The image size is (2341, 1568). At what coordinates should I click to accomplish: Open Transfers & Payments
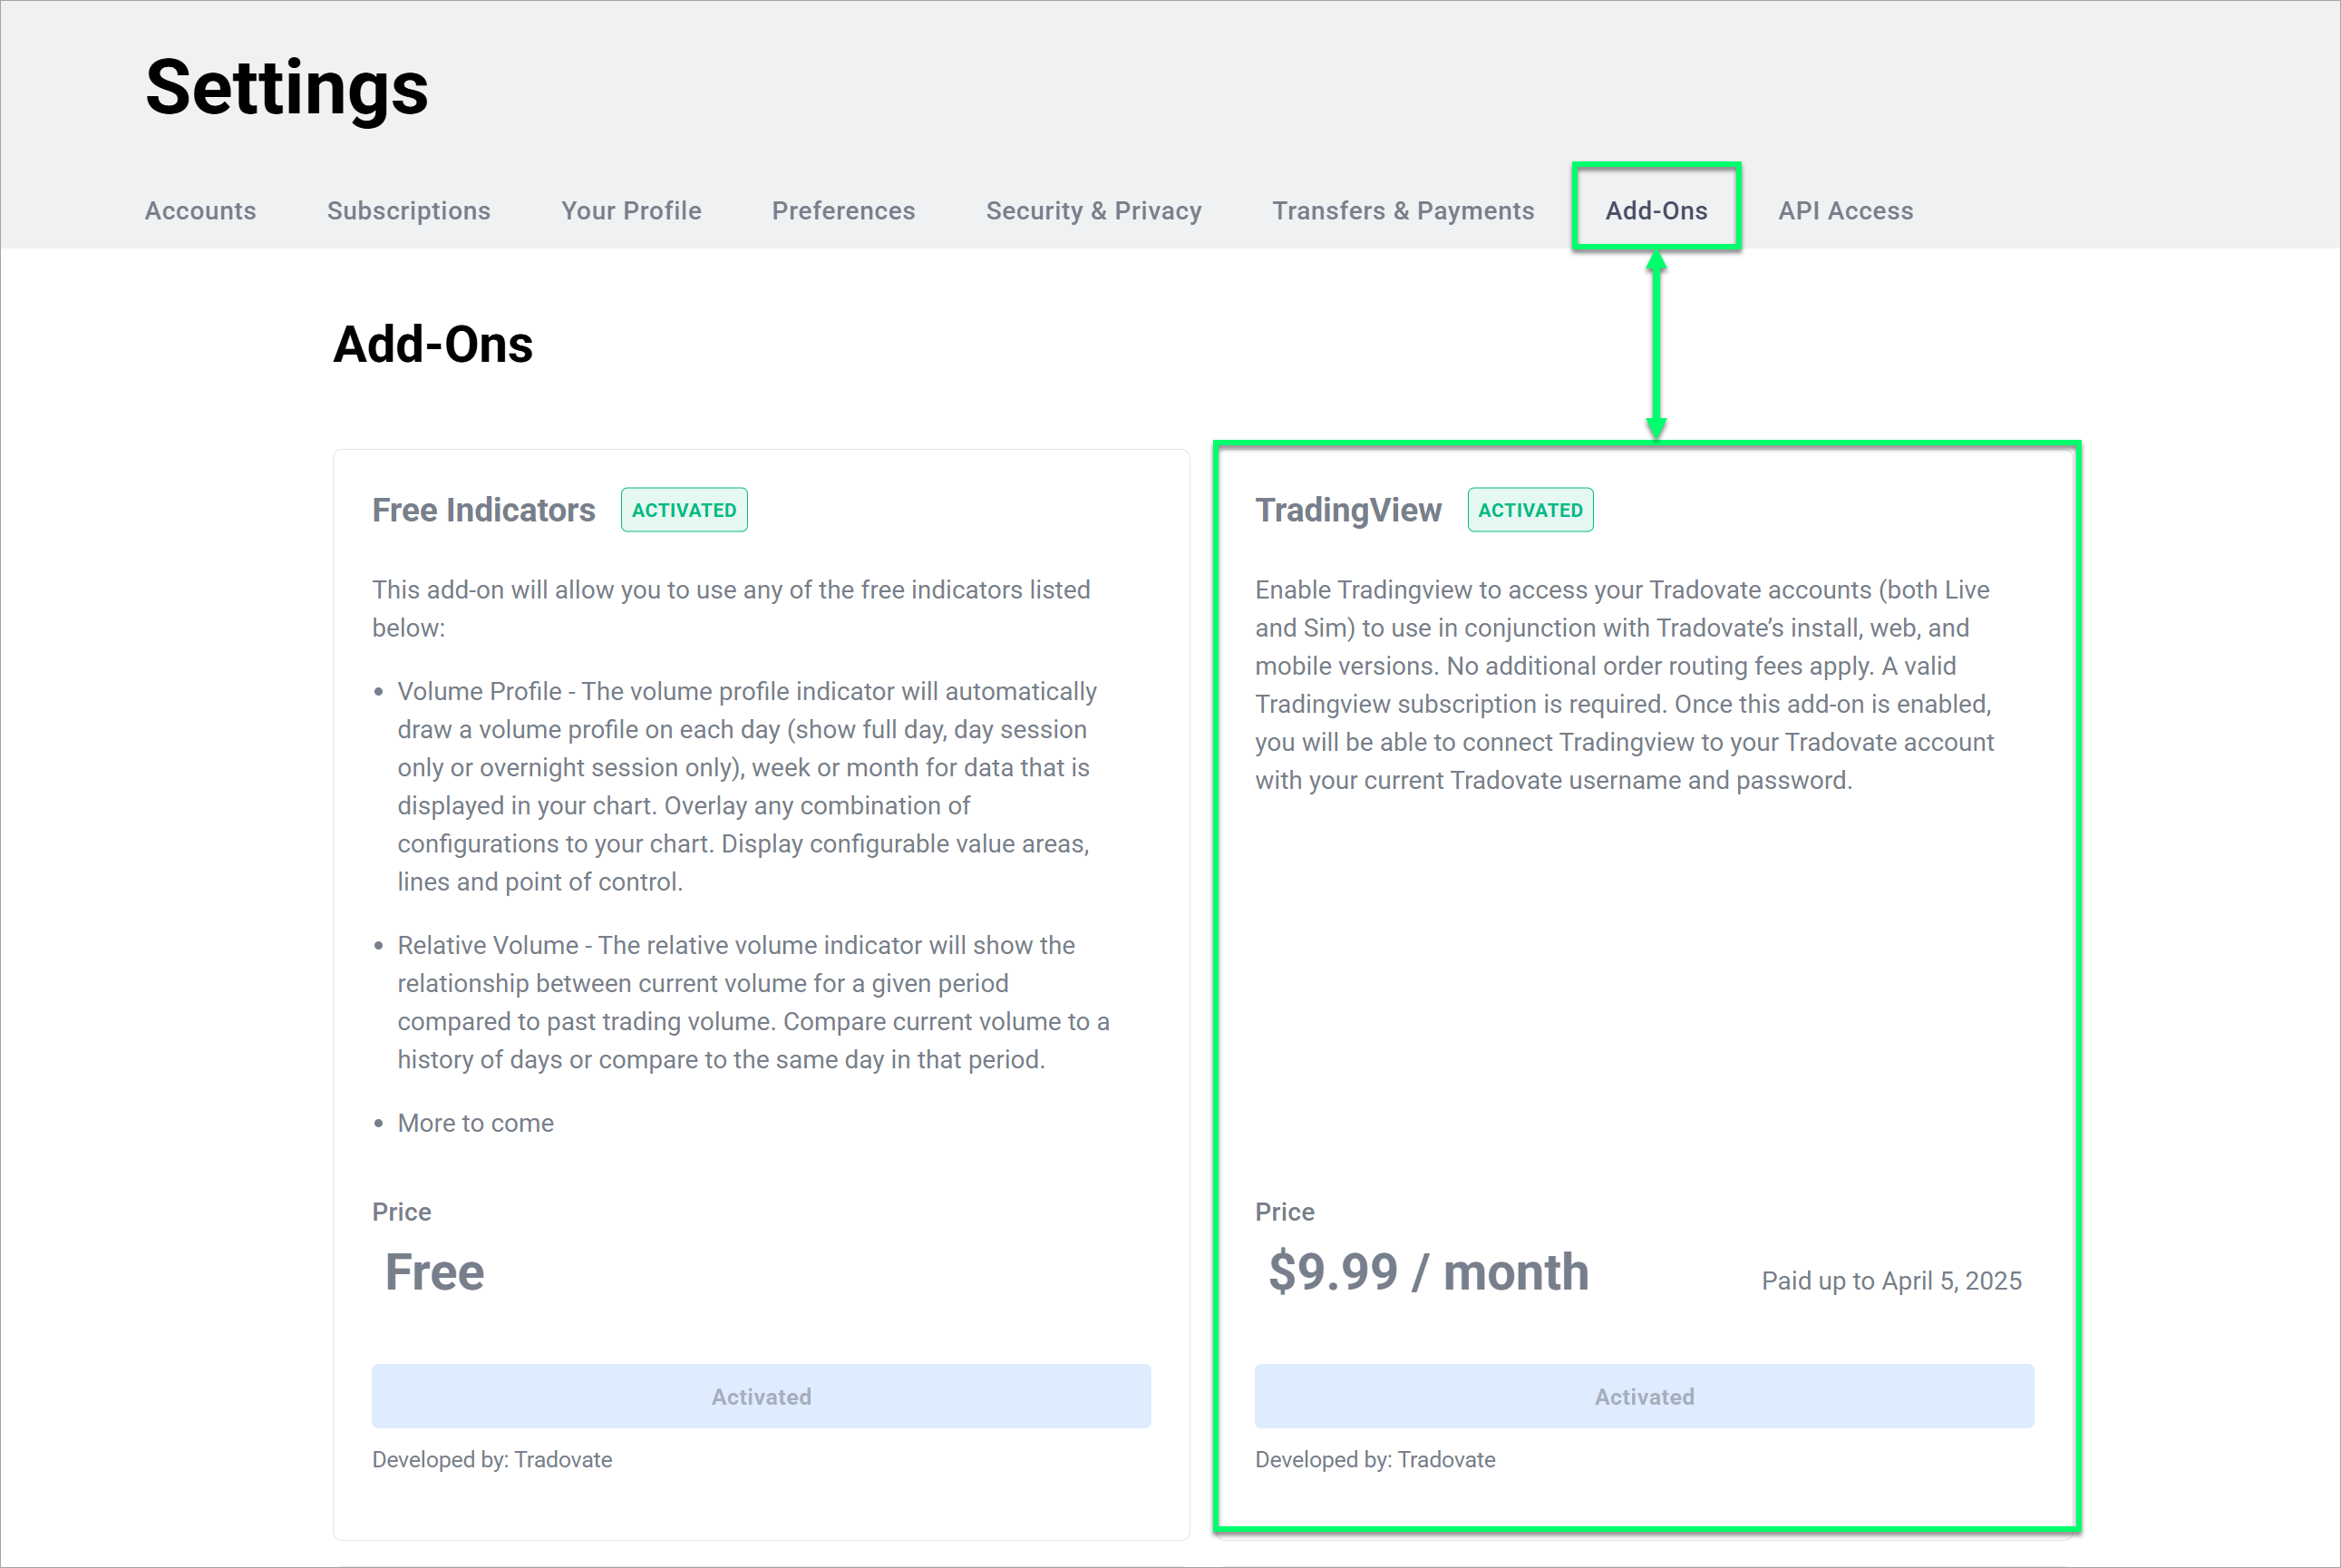coord(1404,210)
